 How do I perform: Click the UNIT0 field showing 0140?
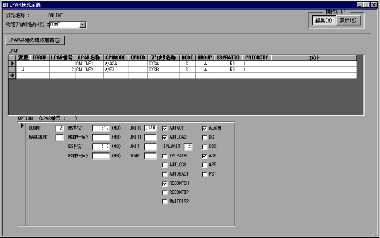tap(150, 128)
